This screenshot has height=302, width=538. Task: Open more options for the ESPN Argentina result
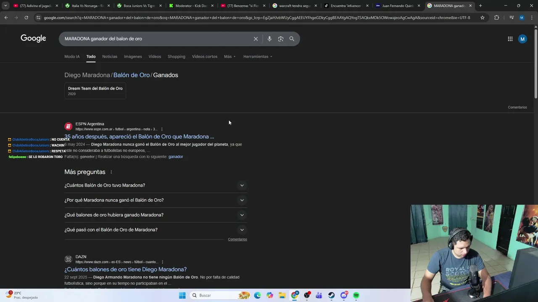click(162, 129)
